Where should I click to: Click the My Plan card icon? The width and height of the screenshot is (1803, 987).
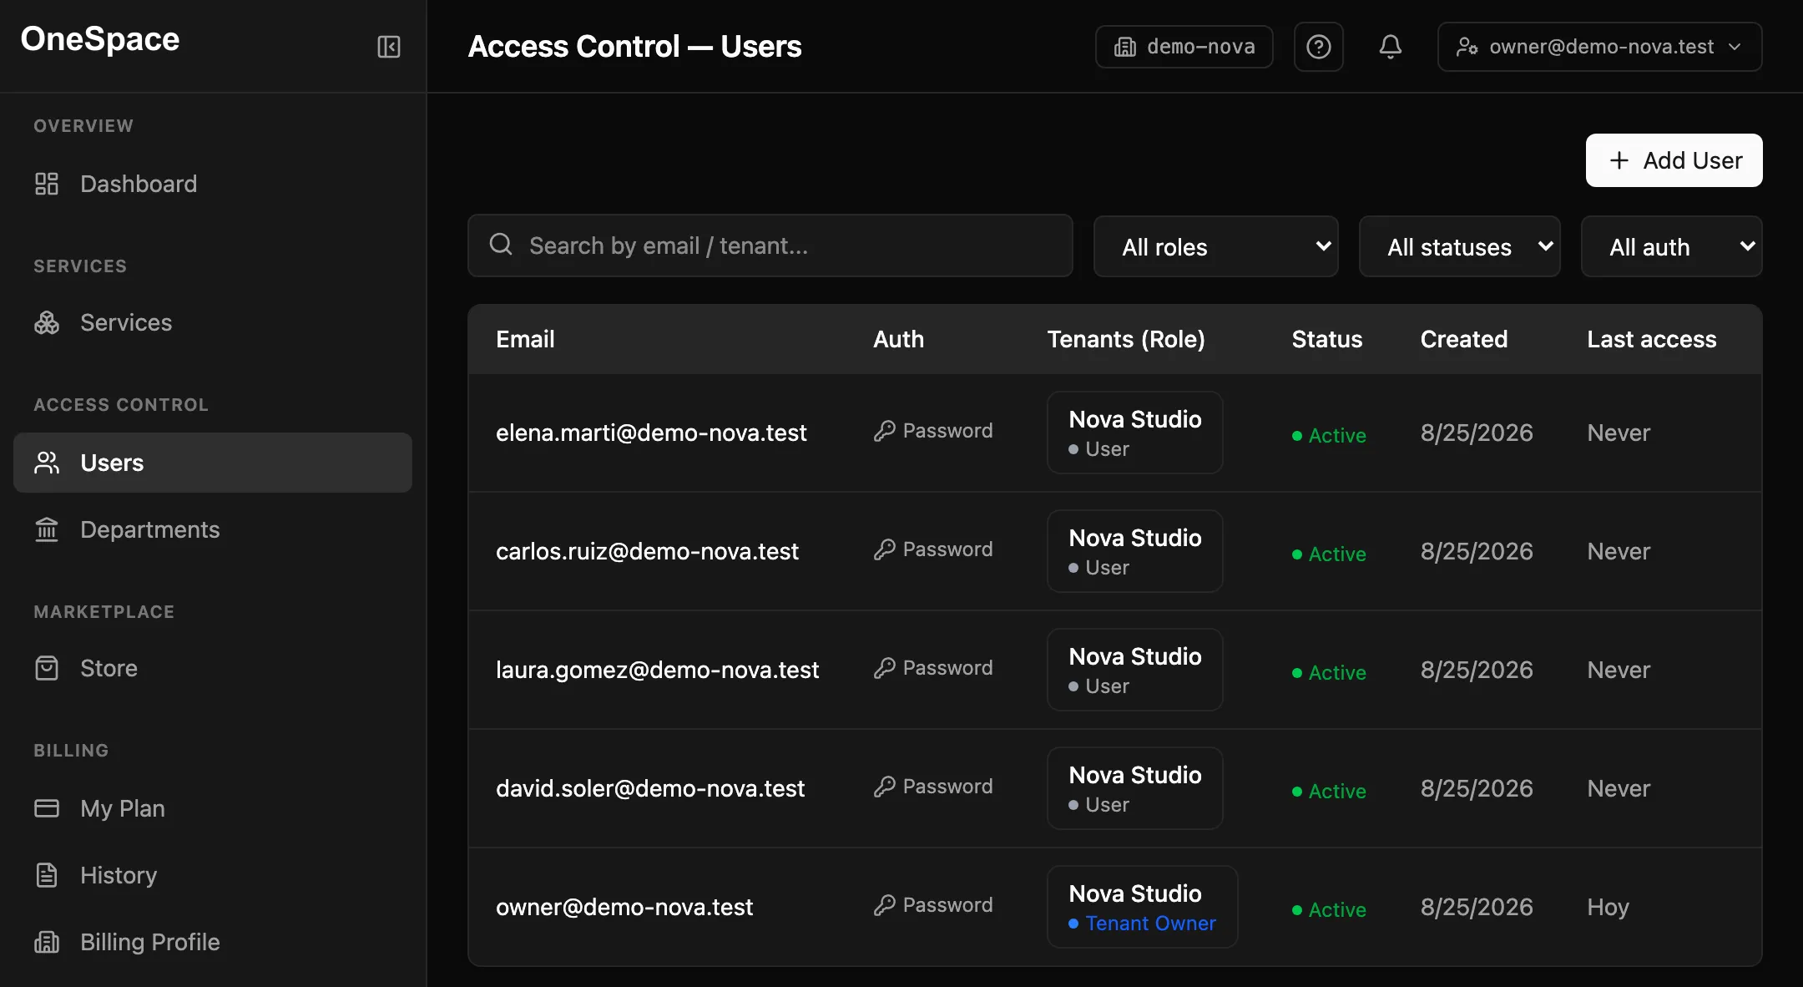tap(47, 808)
